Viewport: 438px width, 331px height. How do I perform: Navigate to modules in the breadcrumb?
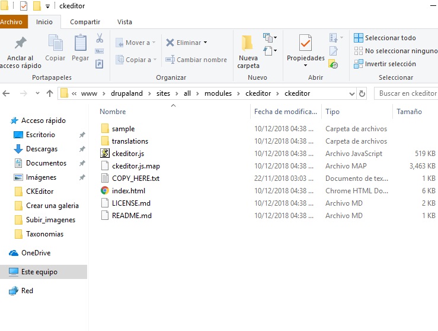[x=218, y=93]
